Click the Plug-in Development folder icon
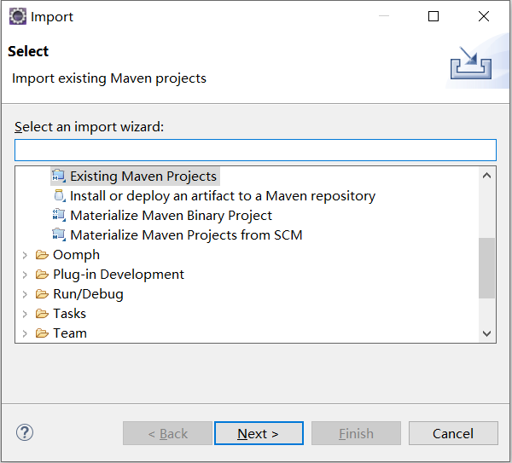 42,275
